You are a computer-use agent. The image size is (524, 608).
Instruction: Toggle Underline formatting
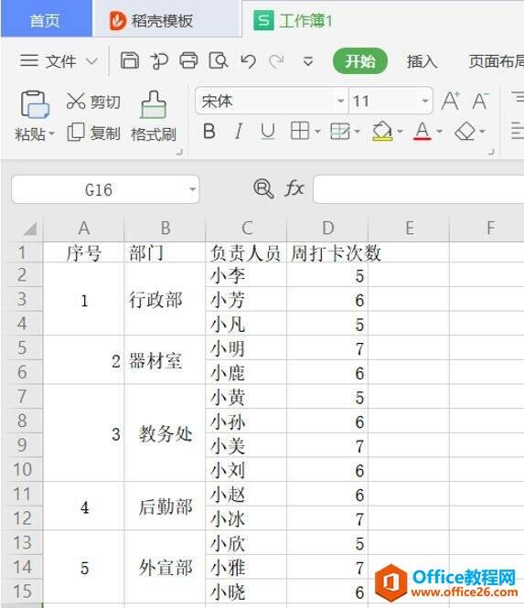pyautogui.click(x=268, y=131)
